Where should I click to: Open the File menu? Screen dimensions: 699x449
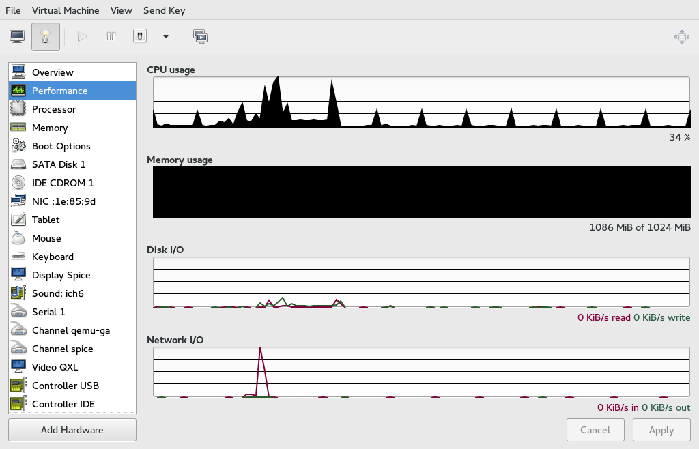[13, 10]
